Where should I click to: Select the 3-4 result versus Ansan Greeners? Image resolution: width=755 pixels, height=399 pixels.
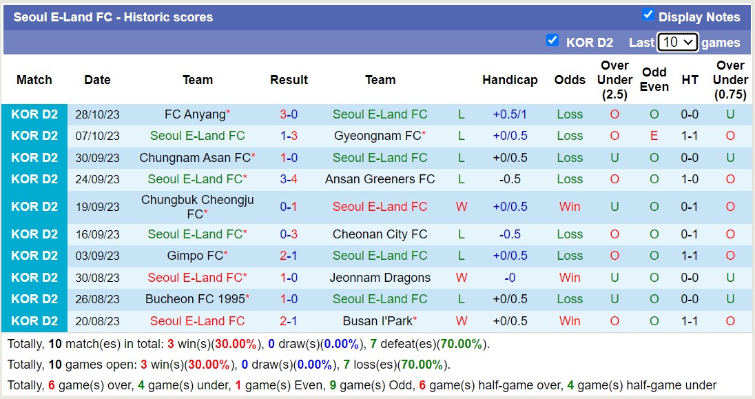tap(289, 179)
